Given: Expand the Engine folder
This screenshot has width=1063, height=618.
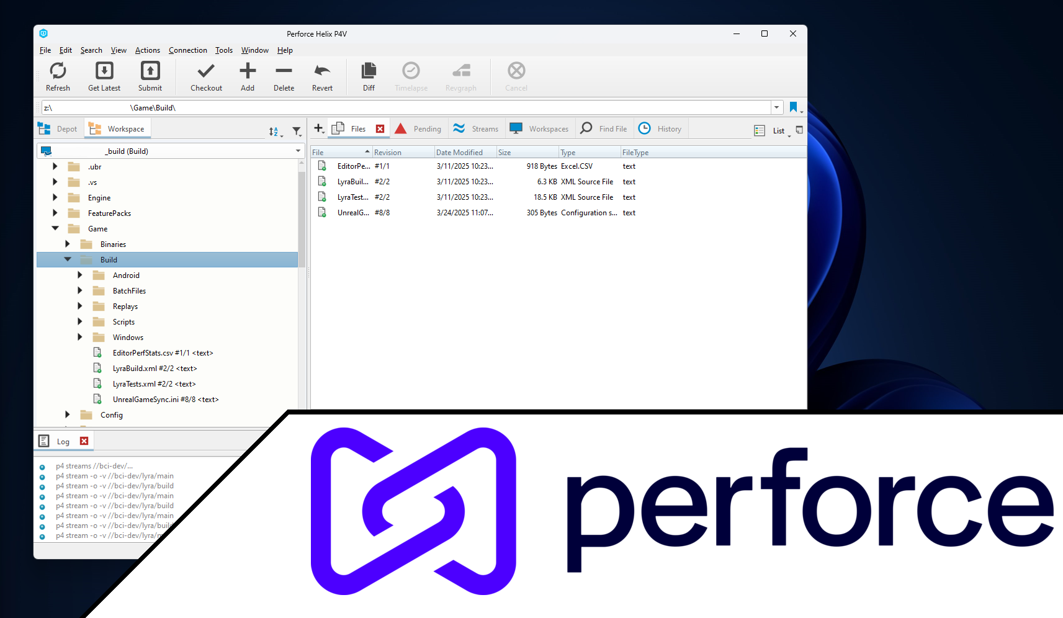Looking at the screenshot, I should [55, 197].
